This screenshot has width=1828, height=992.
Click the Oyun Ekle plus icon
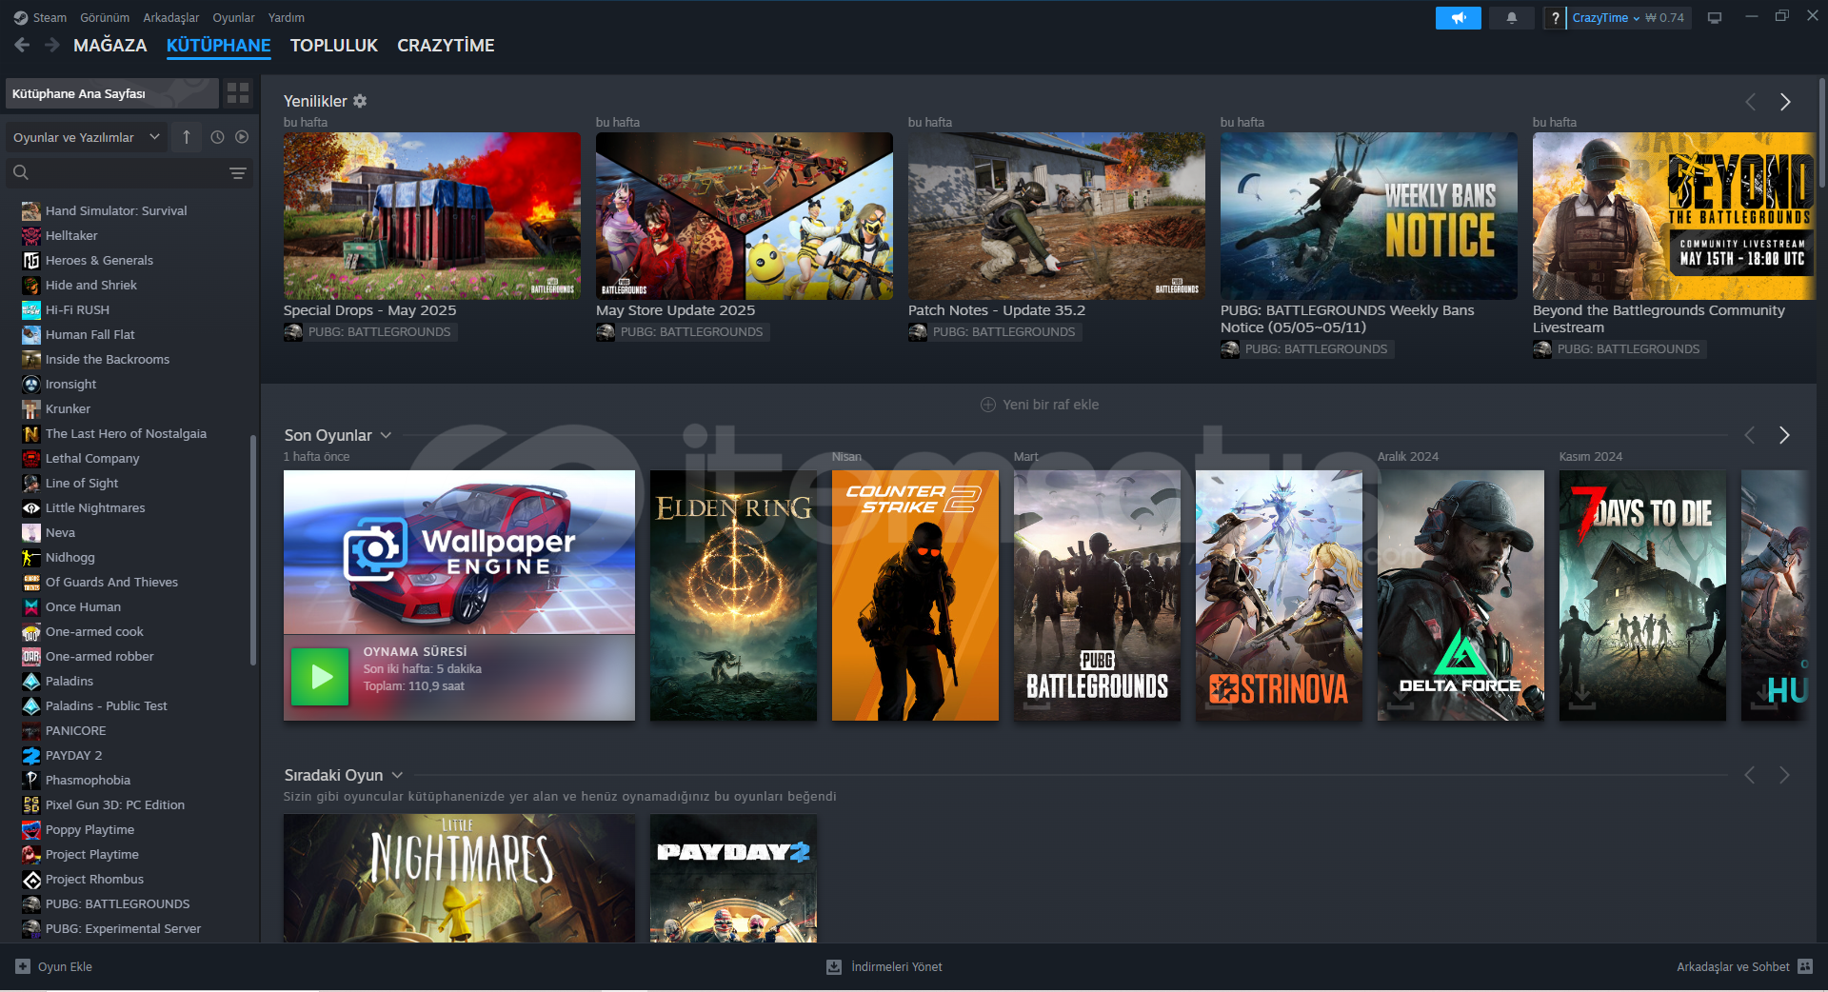23,966
